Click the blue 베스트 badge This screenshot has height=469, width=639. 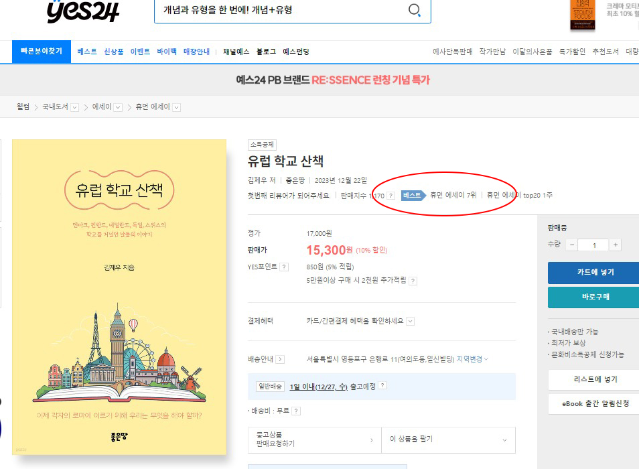click(x=413, y=196)
